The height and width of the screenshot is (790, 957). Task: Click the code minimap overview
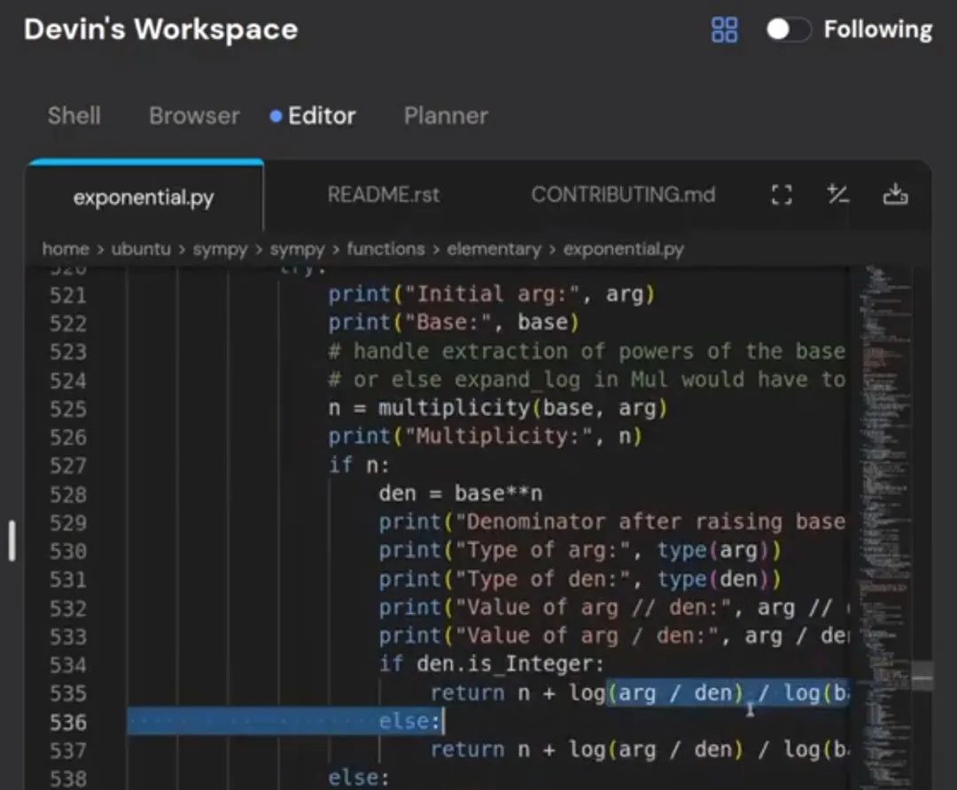point(883,528)
